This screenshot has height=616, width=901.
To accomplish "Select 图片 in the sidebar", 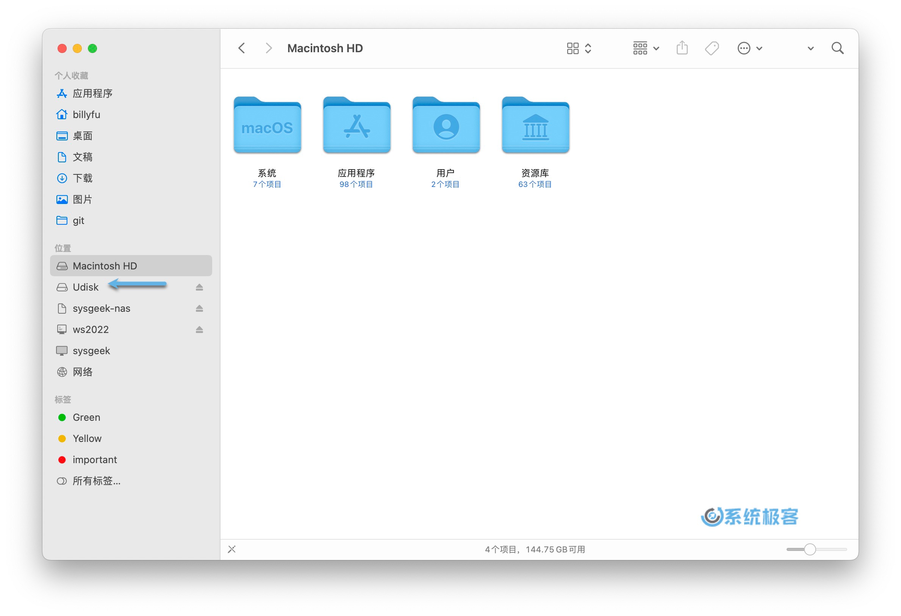I will tap(131, 199).
